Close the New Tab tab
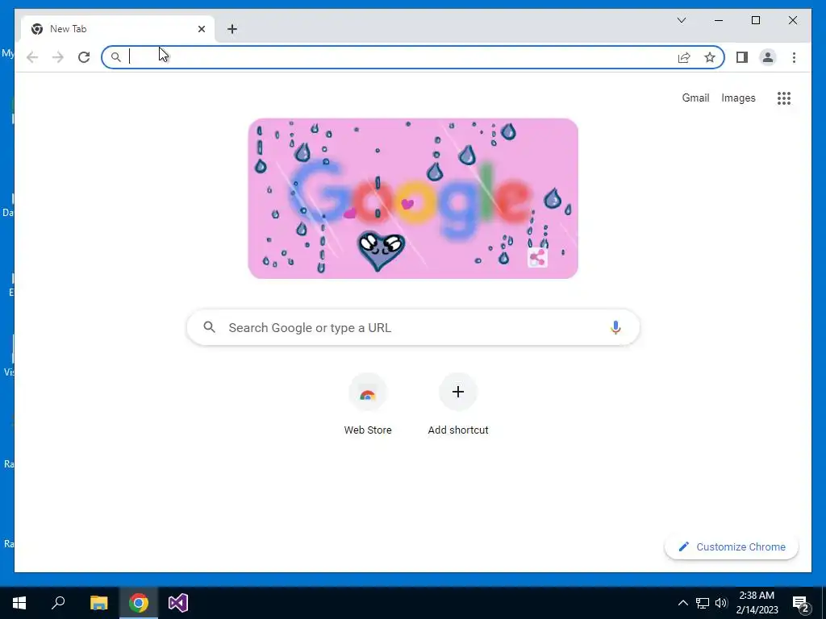 (201, 29)
